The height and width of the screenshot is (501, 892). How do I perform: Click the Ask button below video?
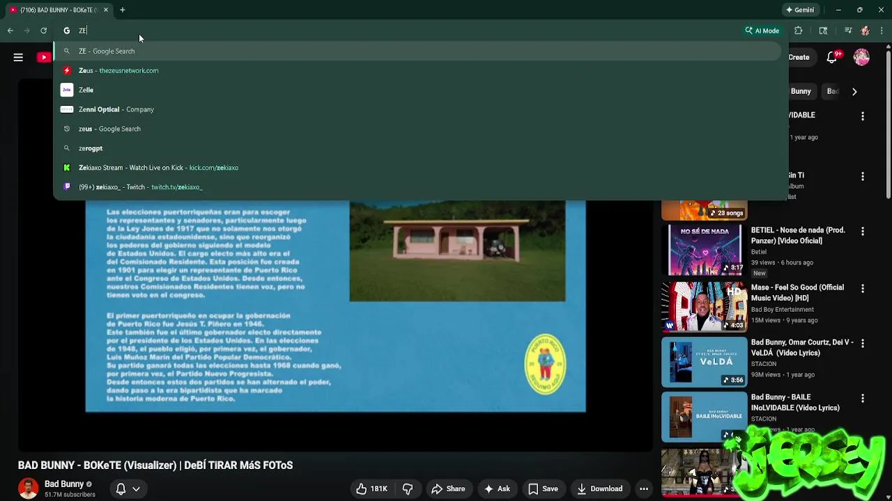(x=496, y=489)
